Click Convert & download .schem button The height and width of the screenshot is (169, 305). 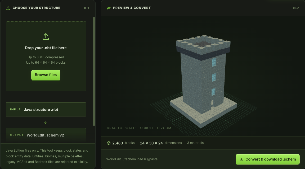[x=267, y=159]
